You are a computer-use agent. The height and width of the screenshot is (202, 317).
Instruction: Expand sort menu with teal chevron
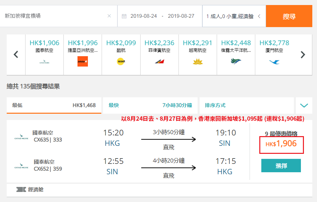(304, 105)
